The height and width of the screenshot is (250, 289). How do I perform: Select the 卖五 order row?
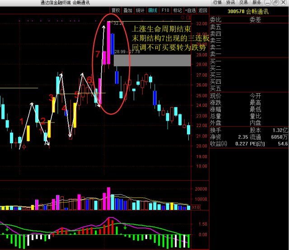249,27
